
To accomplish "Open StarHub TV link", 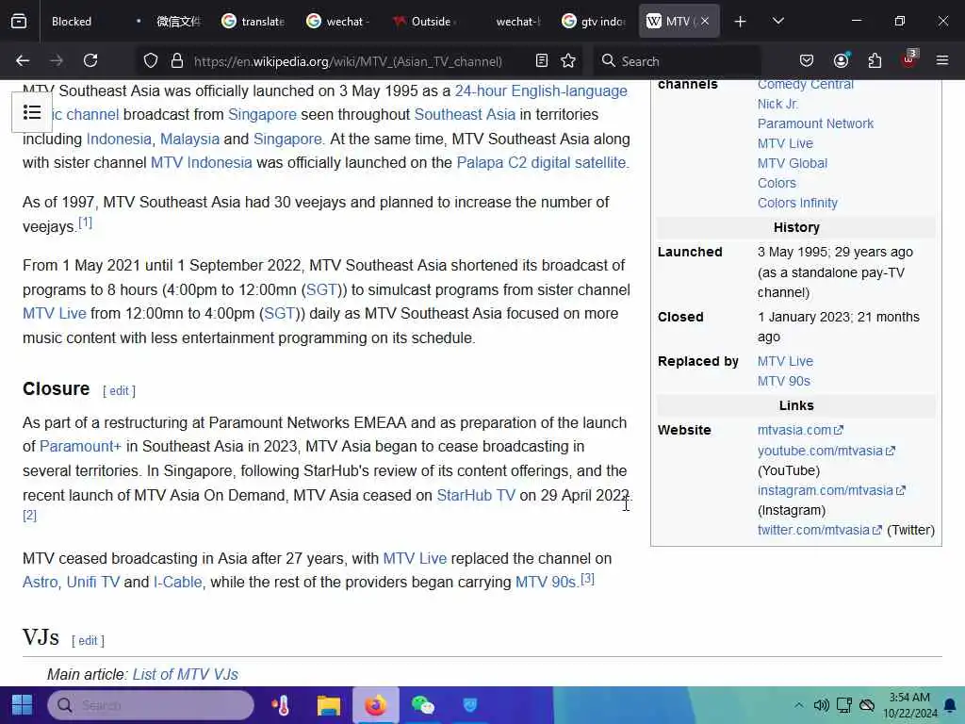I will point(476,496).
